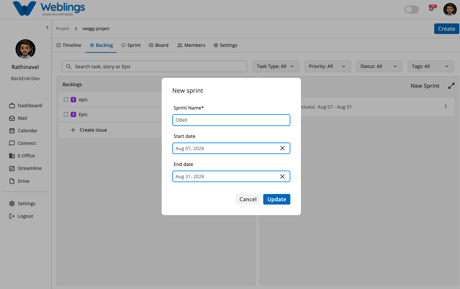Click the Weblings logo
Viewport: 460px width, 289px height.
(x=49, y=9)
